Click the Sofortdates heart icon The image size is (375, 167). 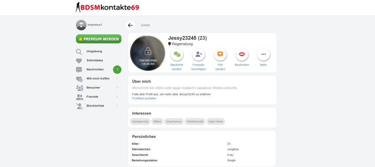(x=79, y=61)
